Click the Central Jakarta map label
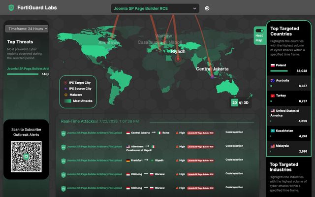 tap(212, 69)
